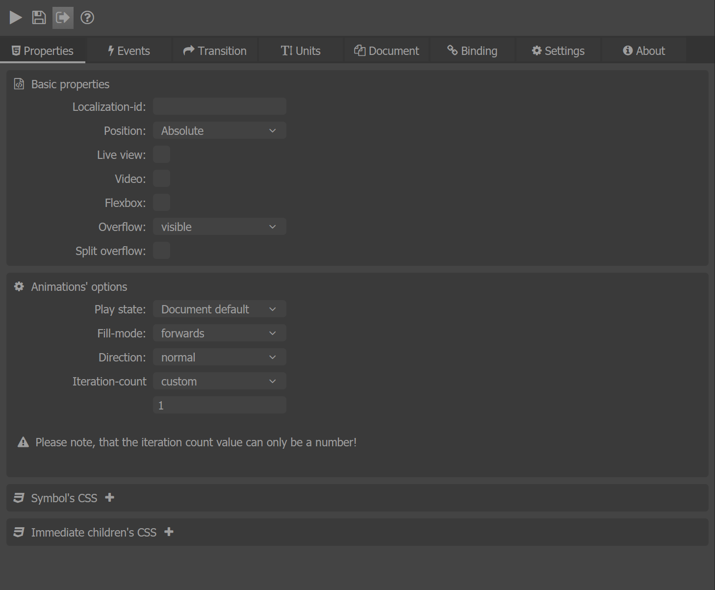
Task: Click the Fill-mode label
Action: (x=122, y=333)
